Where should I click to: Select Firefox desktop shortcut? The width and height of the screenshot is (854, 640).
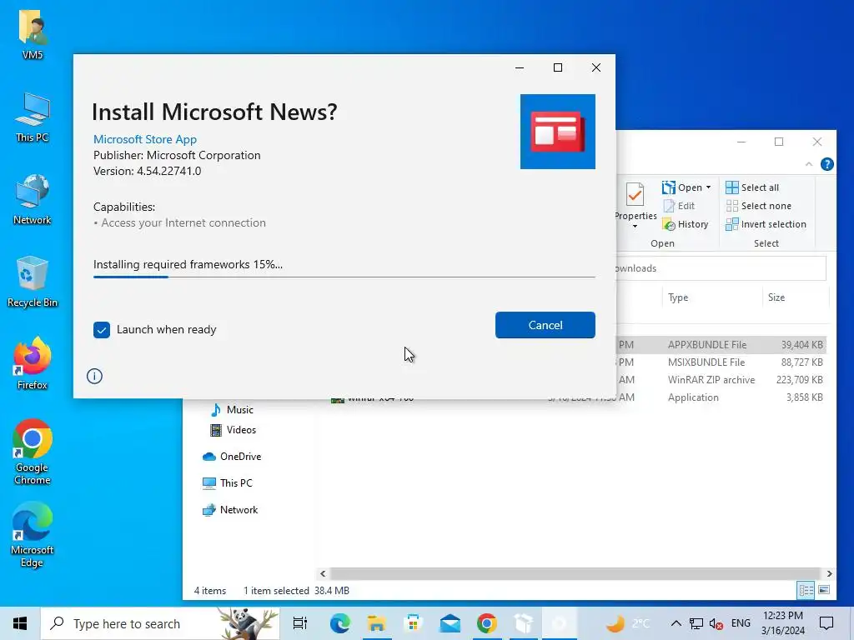tap(33, 364)
